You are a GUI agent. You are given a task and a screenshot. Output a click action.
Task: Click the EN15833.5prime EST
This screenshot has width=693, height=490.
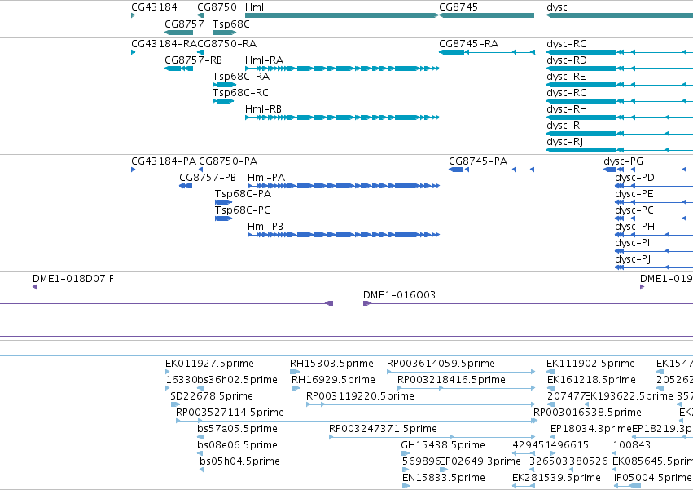(x=406, y=486)
